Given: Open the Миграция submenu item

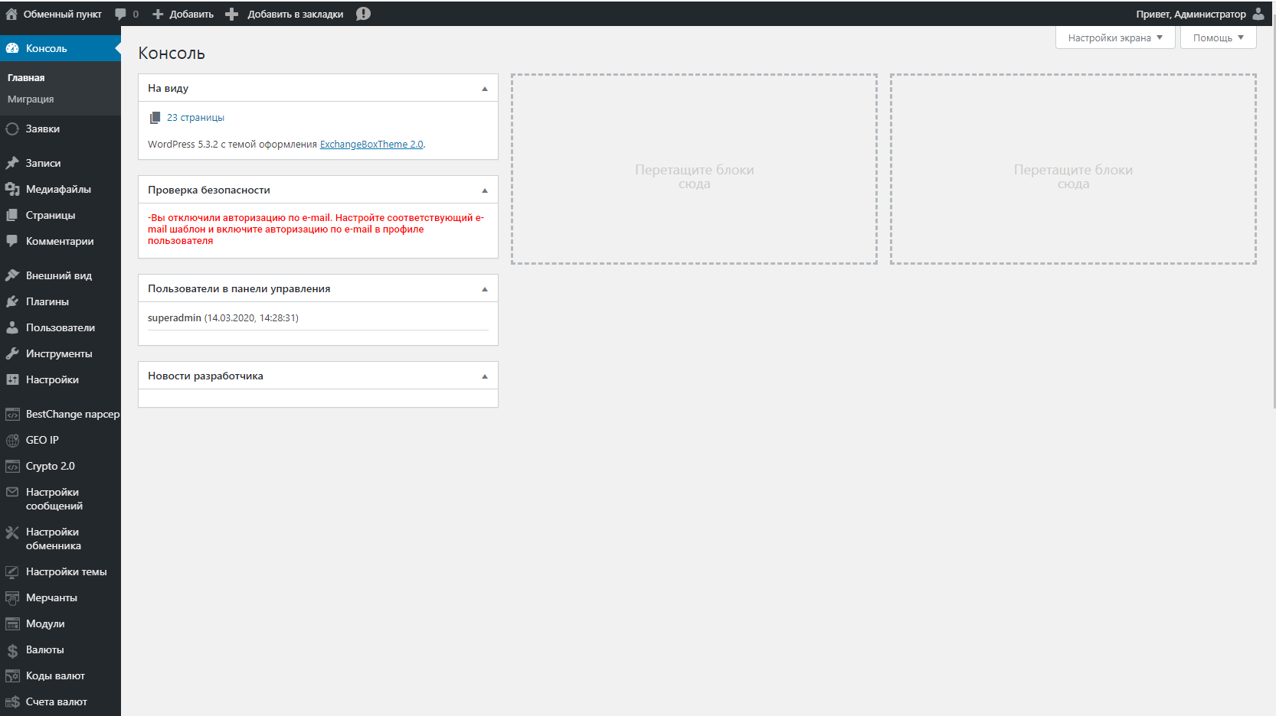Looking at the screenshot, I should [31, 99].
